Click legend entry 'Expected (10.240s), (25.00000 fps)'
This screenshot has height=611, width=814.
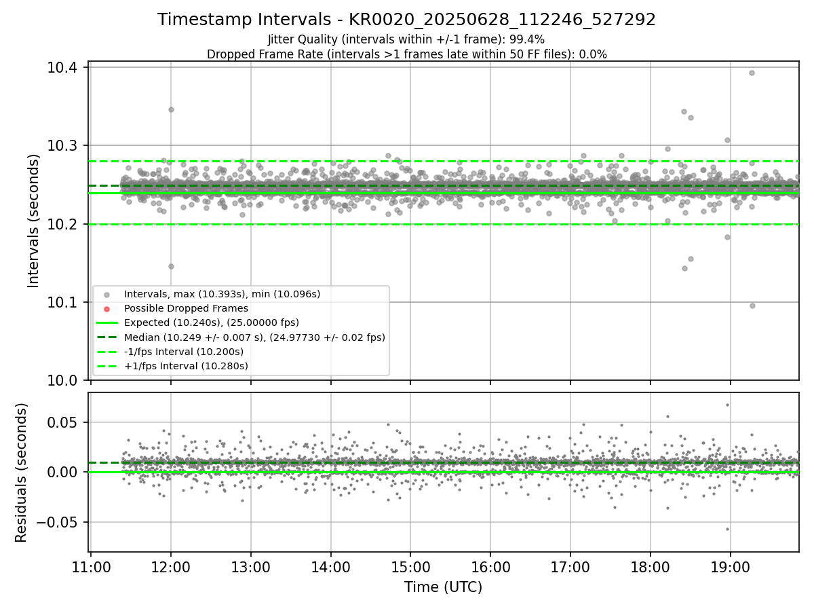[x=212, y=322]
